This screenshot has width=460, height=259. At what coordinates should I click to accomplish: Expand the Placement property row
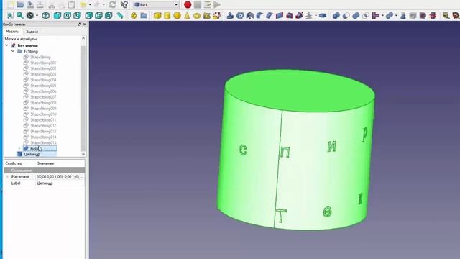click(x=7, y=177)
